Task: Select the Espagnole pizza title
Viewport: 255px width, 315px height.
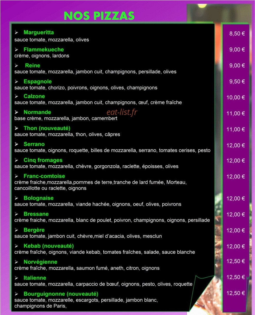Action: click(x=38, y=82)
